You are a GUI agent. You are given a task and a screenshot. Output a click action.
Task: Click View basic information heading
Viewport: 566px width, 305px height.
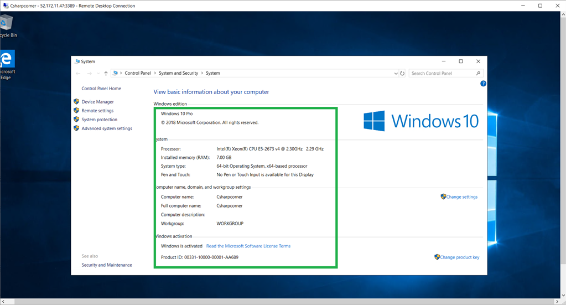coord(211,92)
